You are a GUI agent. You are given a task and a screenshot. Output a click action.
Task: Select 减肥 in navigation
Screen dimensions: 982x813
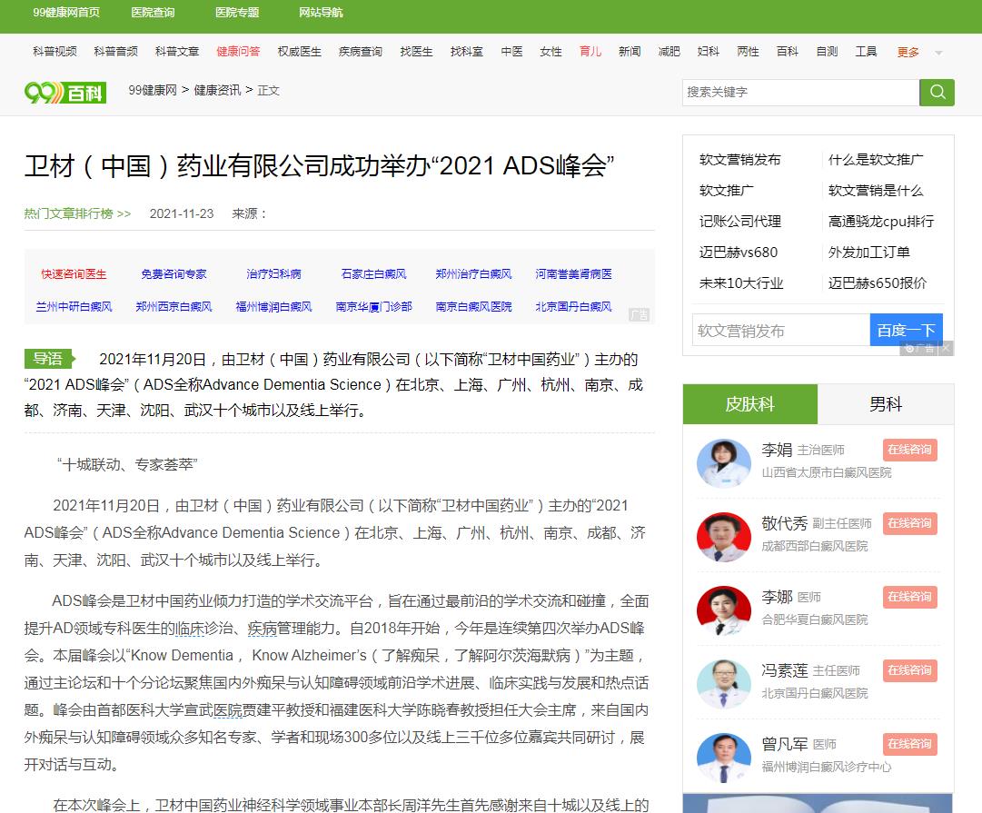pos(669,52)
